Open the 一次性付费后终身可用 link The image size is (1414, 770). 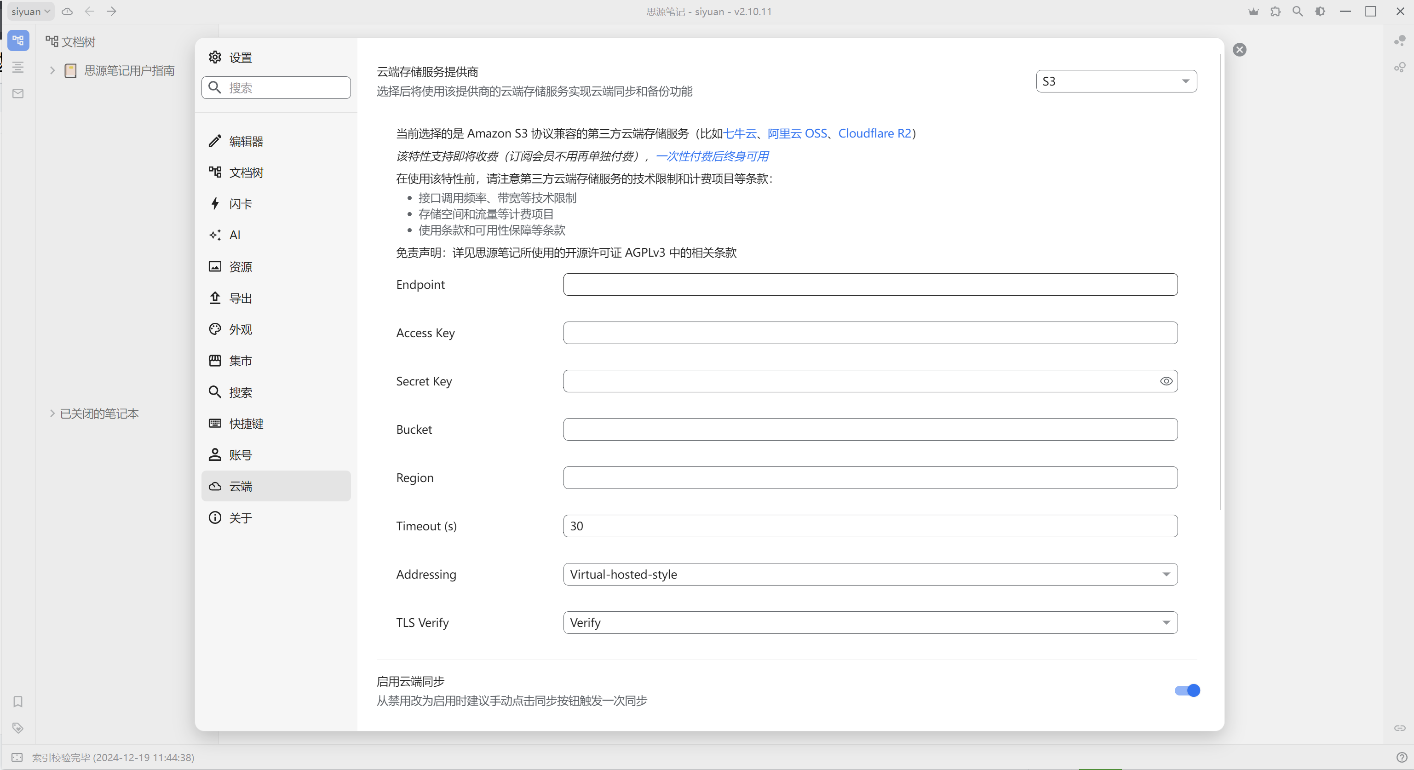712,156
